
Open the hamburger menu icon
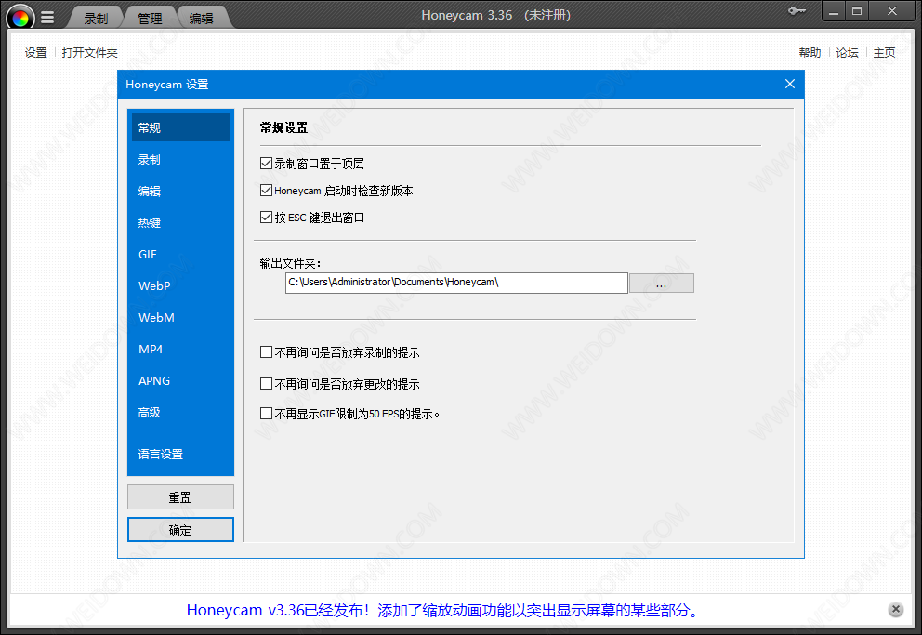[x=47, y=18]
